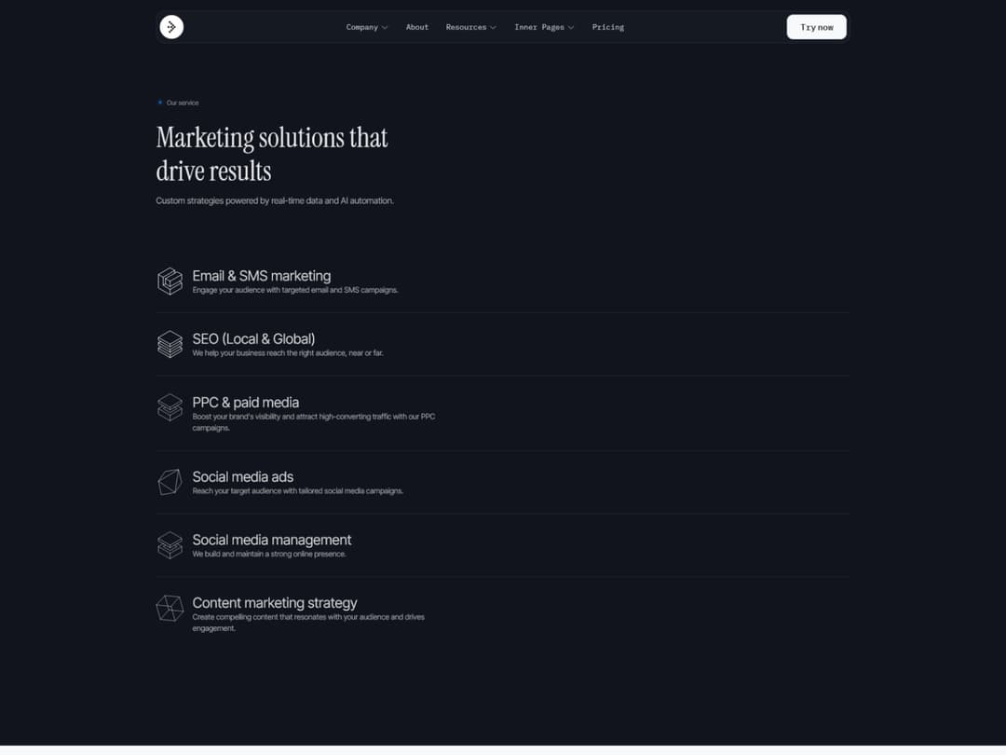Click the Social media ads polygon icon
The height and width of the screenshot is (755, 1006).
tap(170, 482)
